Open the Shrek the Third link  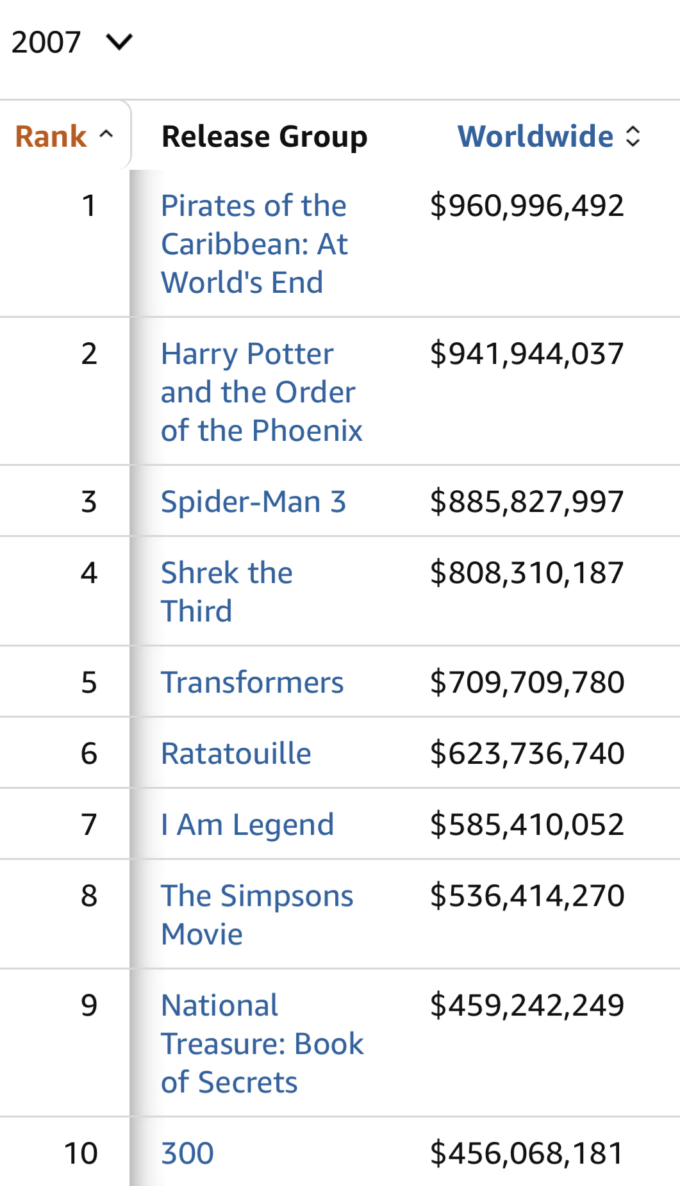point(226,591)
